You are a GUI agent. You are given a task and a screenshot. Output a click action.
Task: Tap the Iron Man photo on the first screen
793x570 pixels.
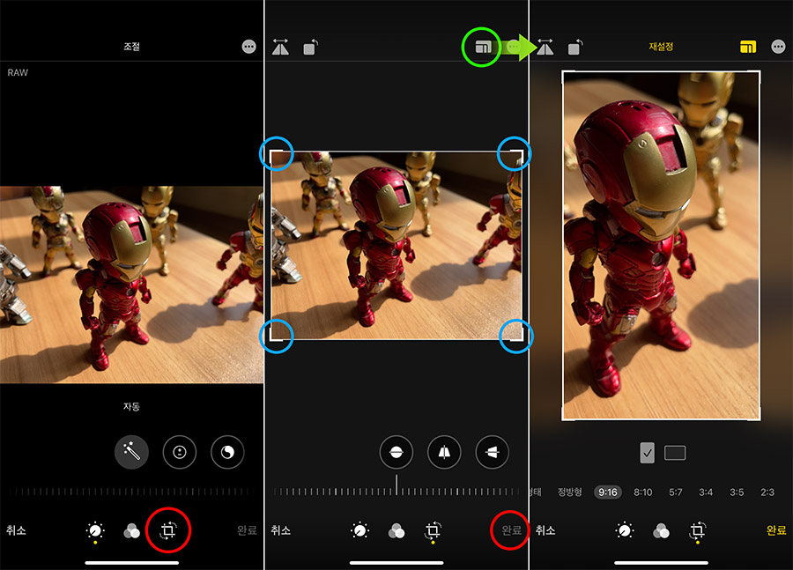(x=131, y=285)
